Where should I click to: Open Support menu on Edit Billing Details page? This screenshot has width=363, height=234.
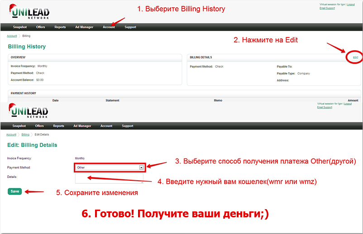tap(128, 126)
